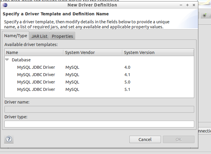Minimize the New Driver Definition dialog
211x154 pixels.
click(x=180, y=5)
